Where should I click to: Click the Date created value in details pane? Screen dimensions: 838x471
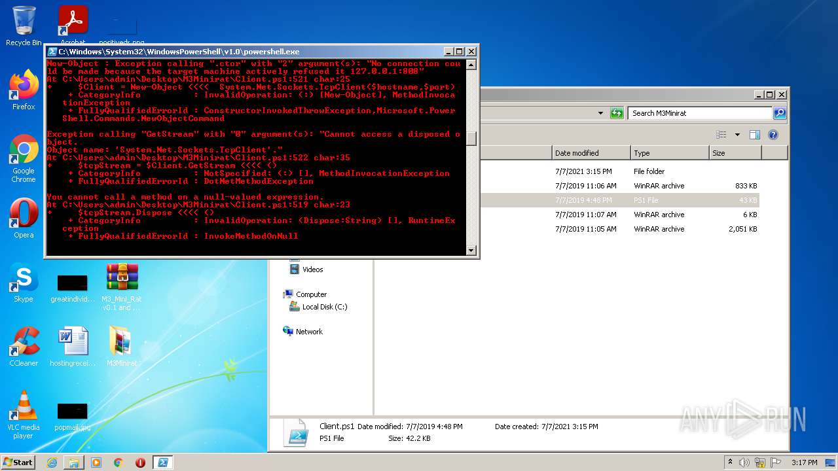click(x=570, y=427)
